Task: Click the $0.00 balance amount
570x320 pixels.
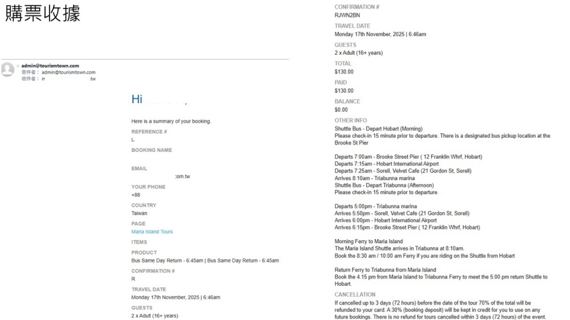Action: pos(341,110)
